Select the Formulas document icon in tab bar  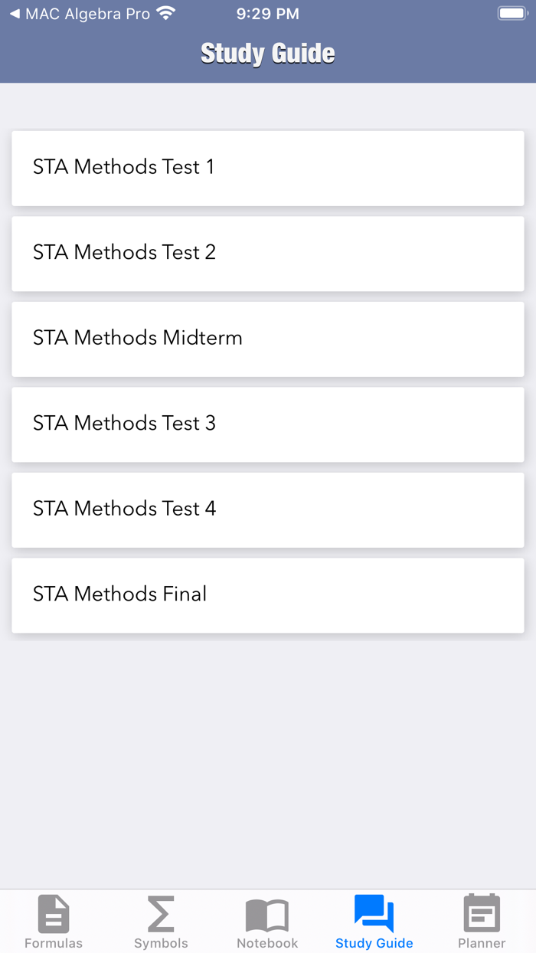53,913
